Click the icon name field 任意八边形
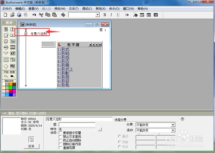 (79, 119)
